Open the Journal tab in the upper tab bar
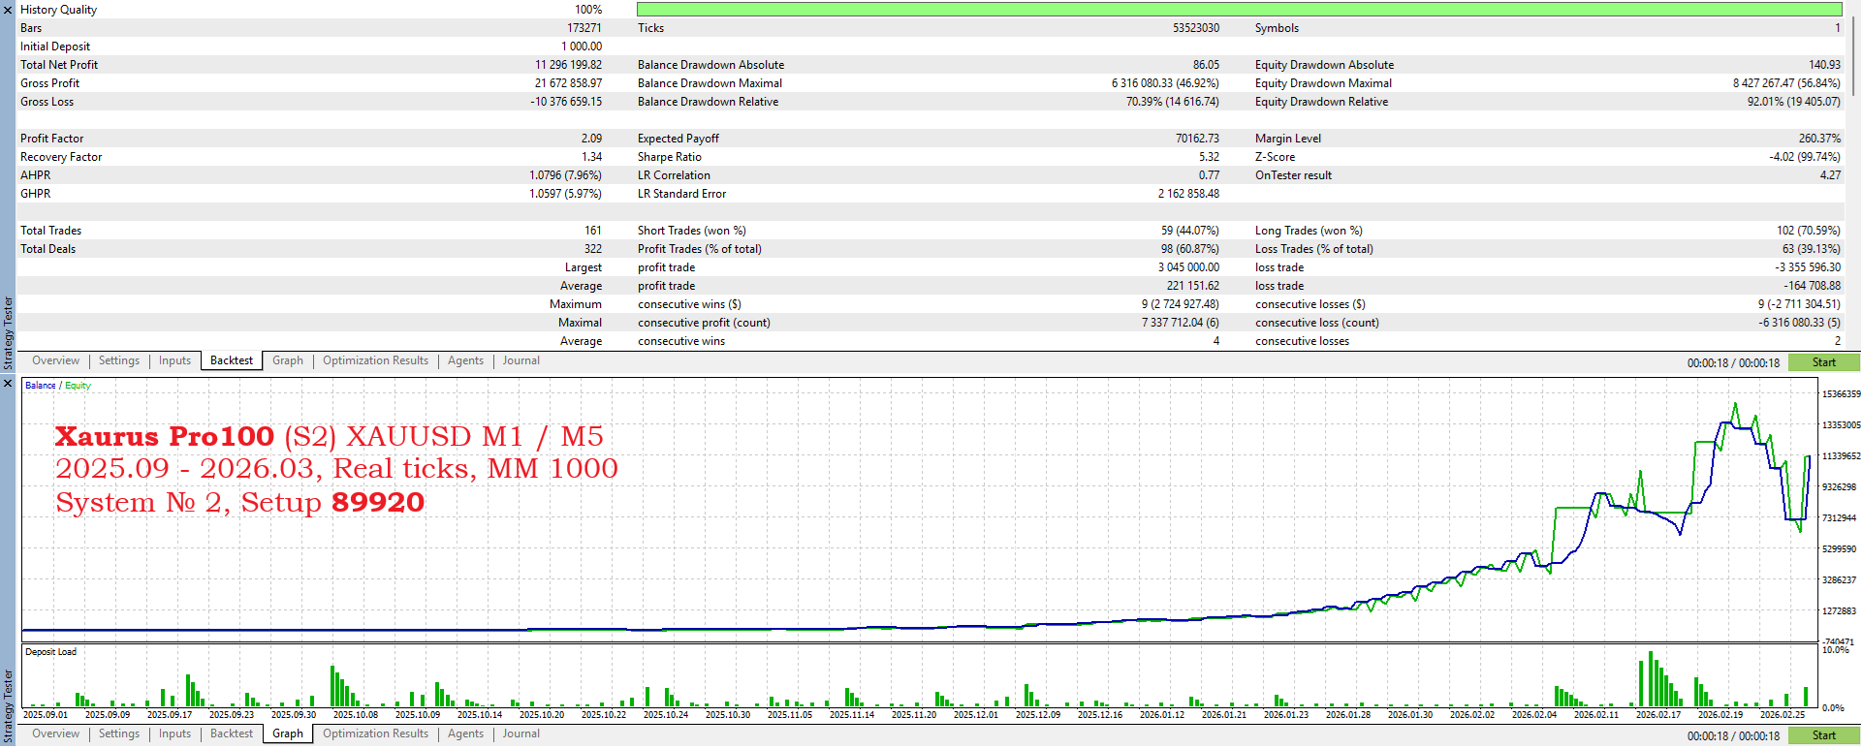1861x749 pixels. pos(520,360)
